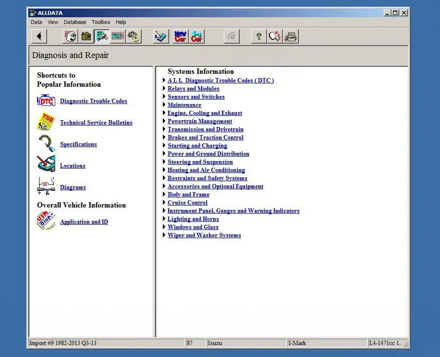The image size is (440, 357).
Task: Click the back navigation arrow button
Action: (x=38, y=36)
